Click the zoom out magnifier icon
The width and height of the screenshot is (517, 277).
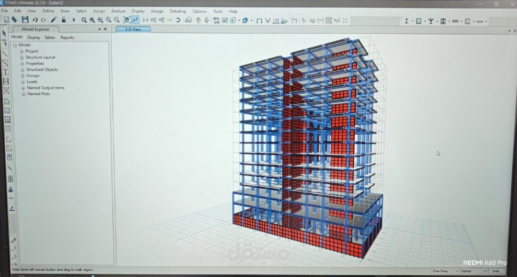[x=116, y=20]
